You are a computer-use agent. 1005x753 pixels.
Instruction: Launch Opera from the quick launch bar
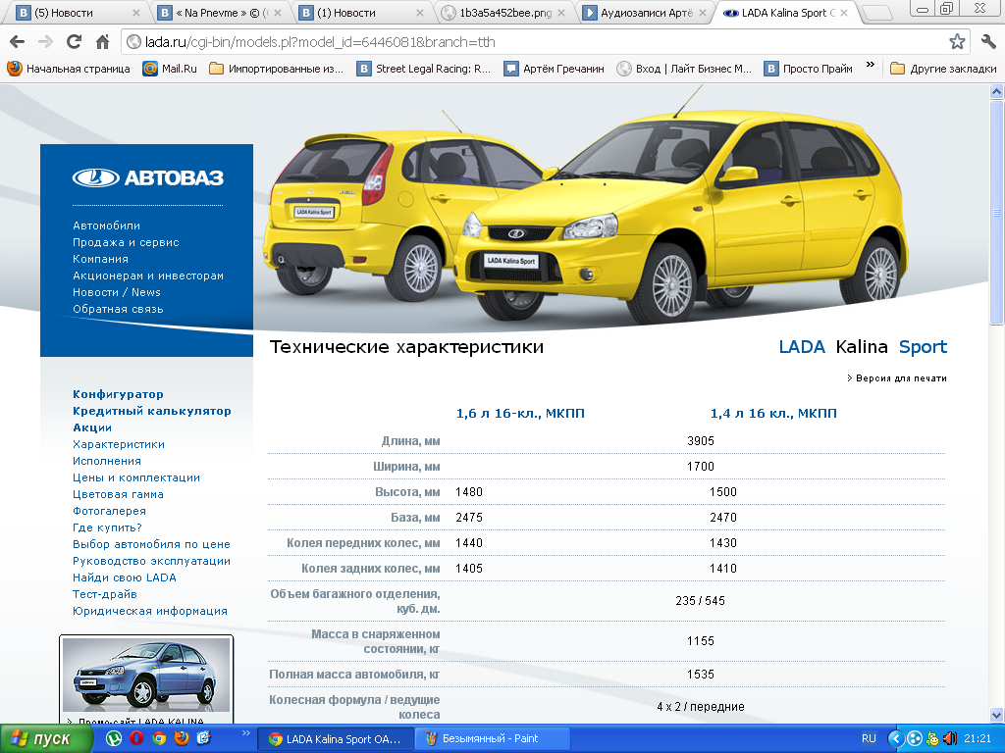coord(135,739)
